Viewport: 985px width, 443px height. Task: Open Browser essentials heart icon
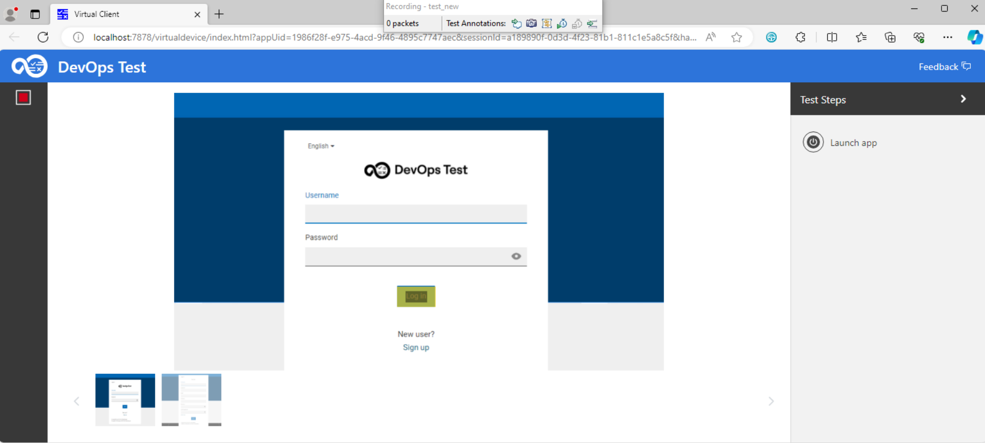coord(919,37)
